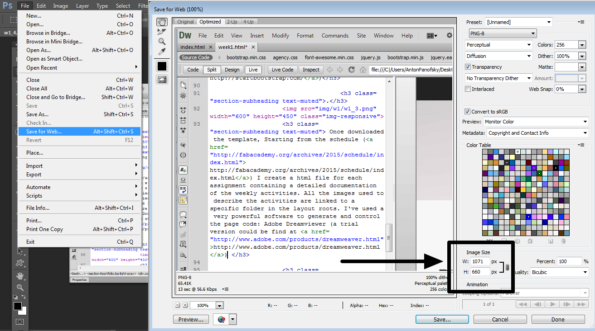Screen dimensions: 595x331
Task: Choose Browse in Bridge menu item
Action: 80,33
